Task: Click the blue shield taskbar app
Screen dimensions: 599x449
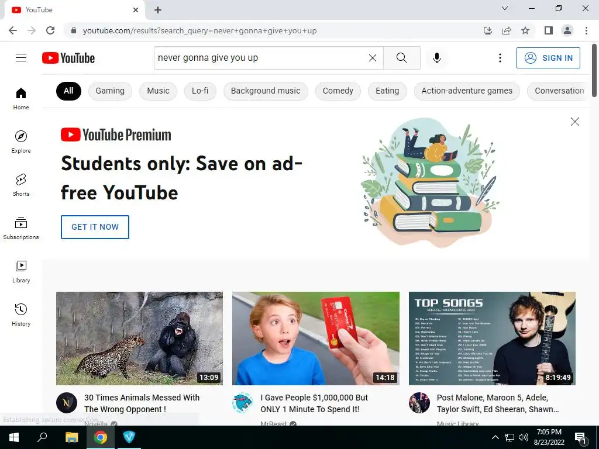Action: click(129, 437)
